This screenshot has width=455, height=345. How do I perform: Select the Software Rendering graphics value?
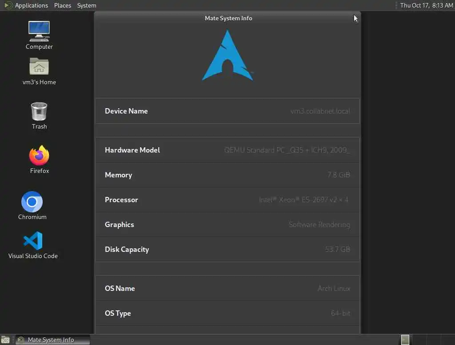[x=319, y=225]
